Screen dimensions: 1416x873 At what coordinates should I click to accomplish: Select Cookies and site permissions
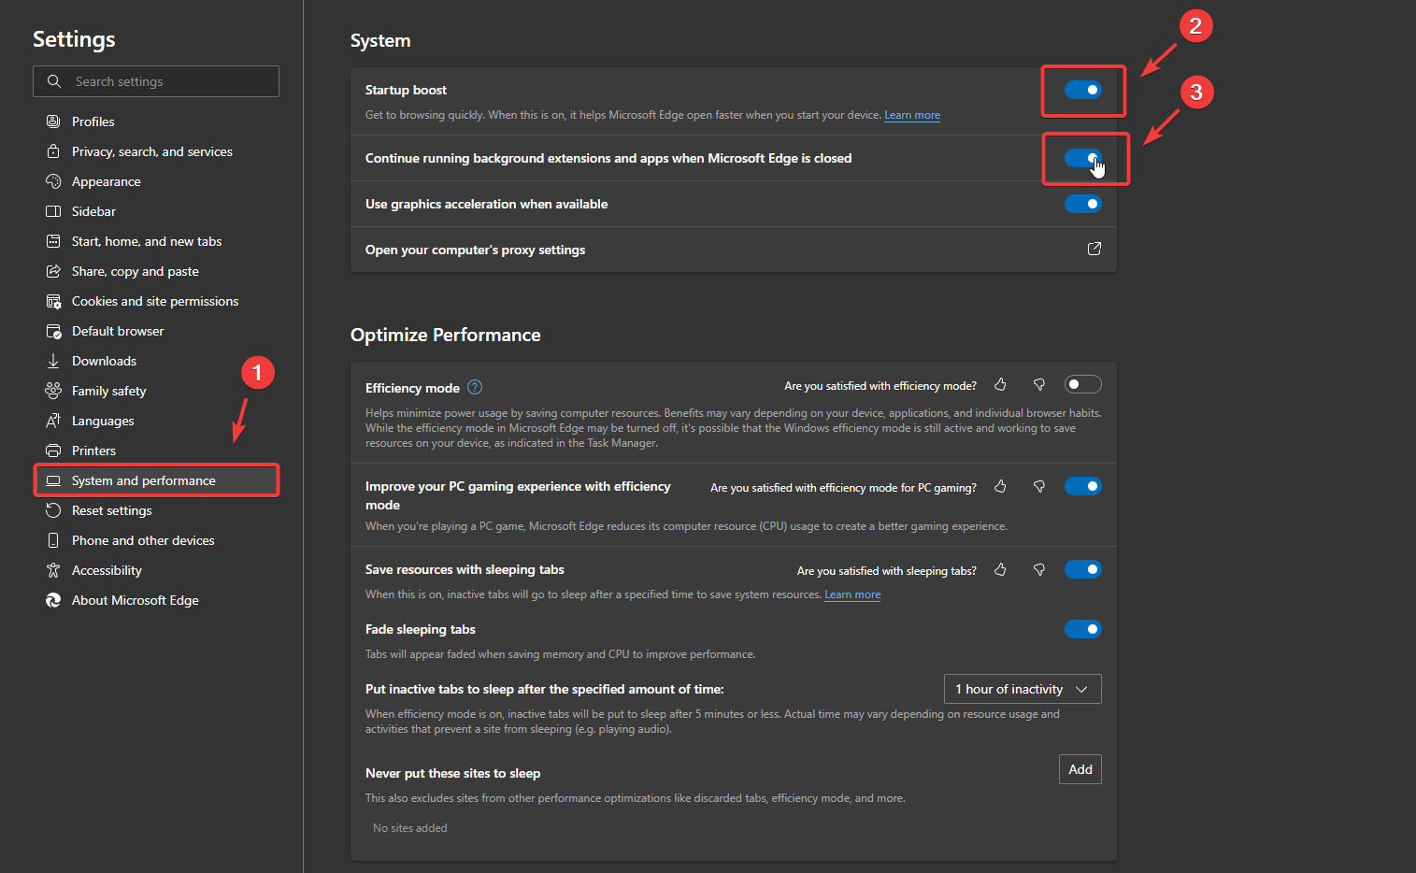click(x=154, y=301)
